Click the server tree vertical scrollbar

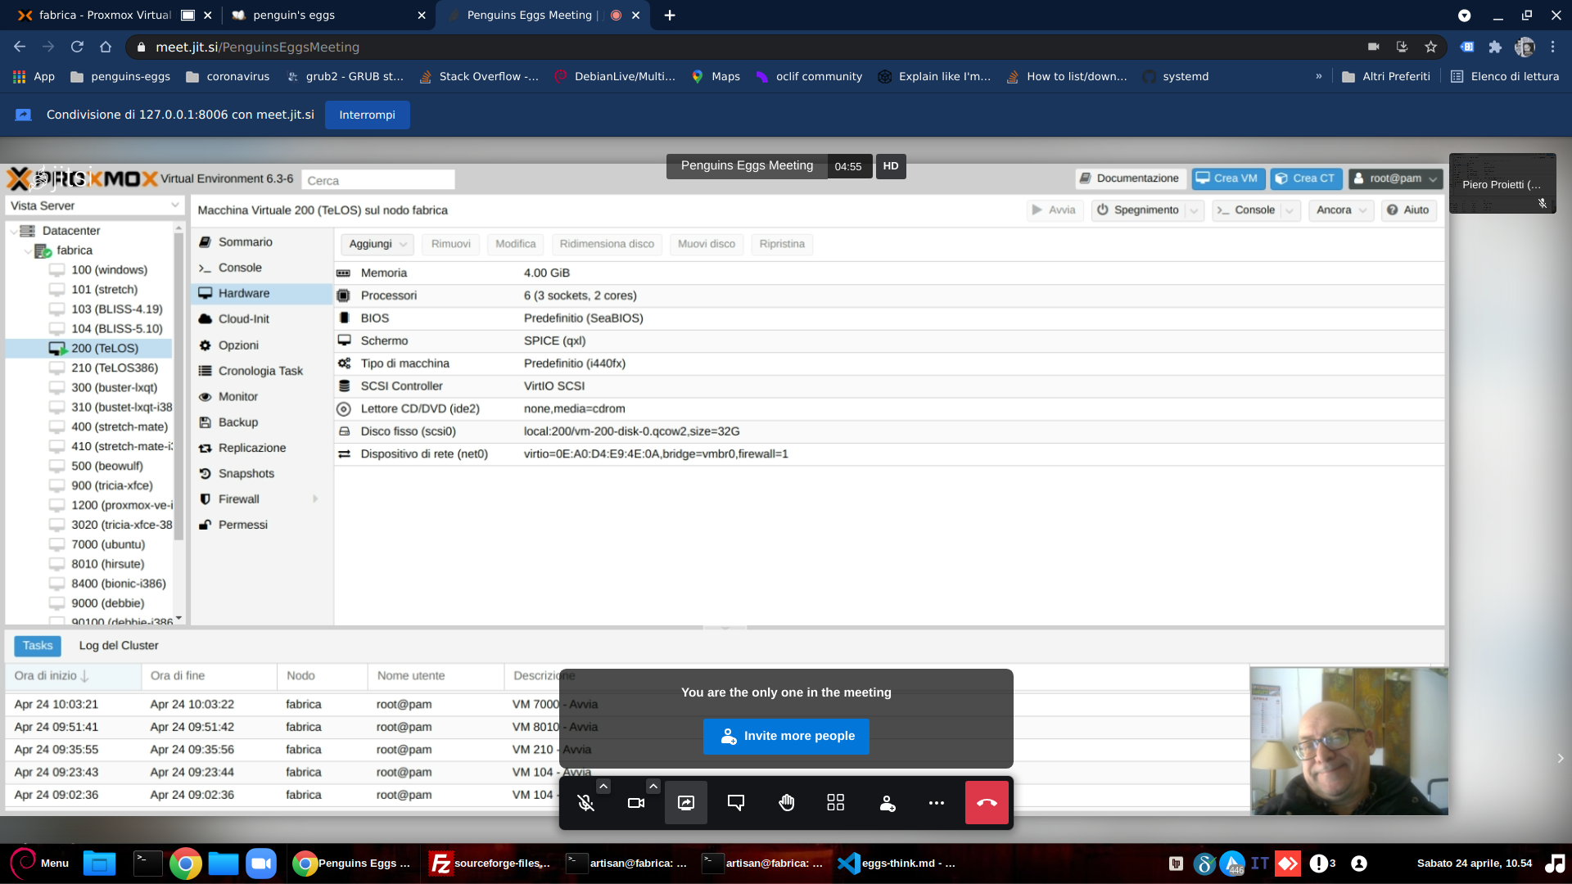178,388
